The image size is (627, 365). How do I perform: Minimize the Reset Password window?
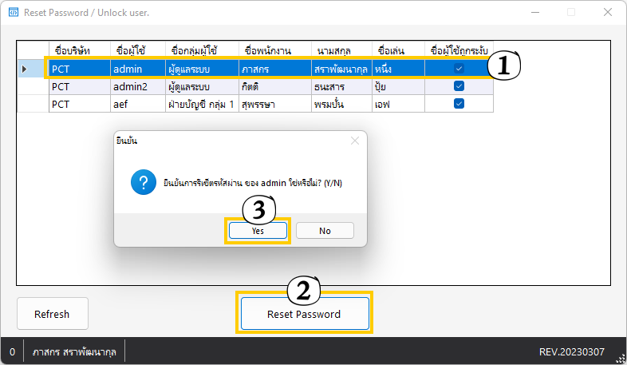534,12
